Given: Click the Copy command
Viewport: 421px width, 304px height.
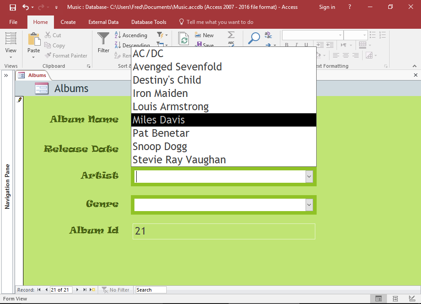Looking at the screenshot, I should [55, 46].
